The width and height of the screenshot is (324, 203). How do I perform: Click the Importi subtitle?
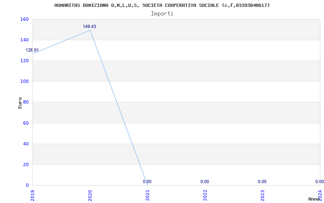point(162,14)
